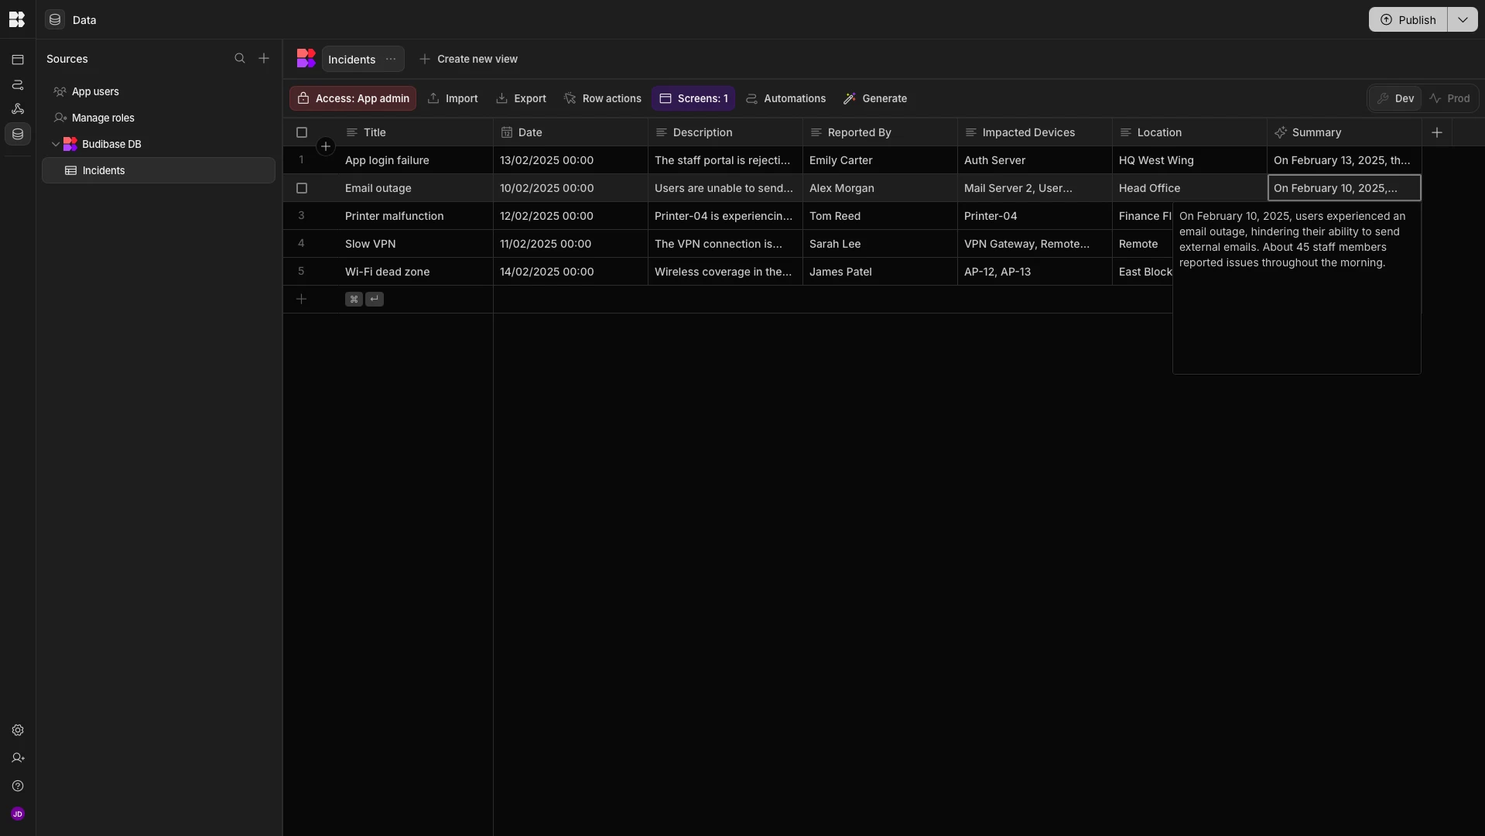Open the Date column header menu
The width and height of the screenshot is (1485, 836).
coord(570,132)
